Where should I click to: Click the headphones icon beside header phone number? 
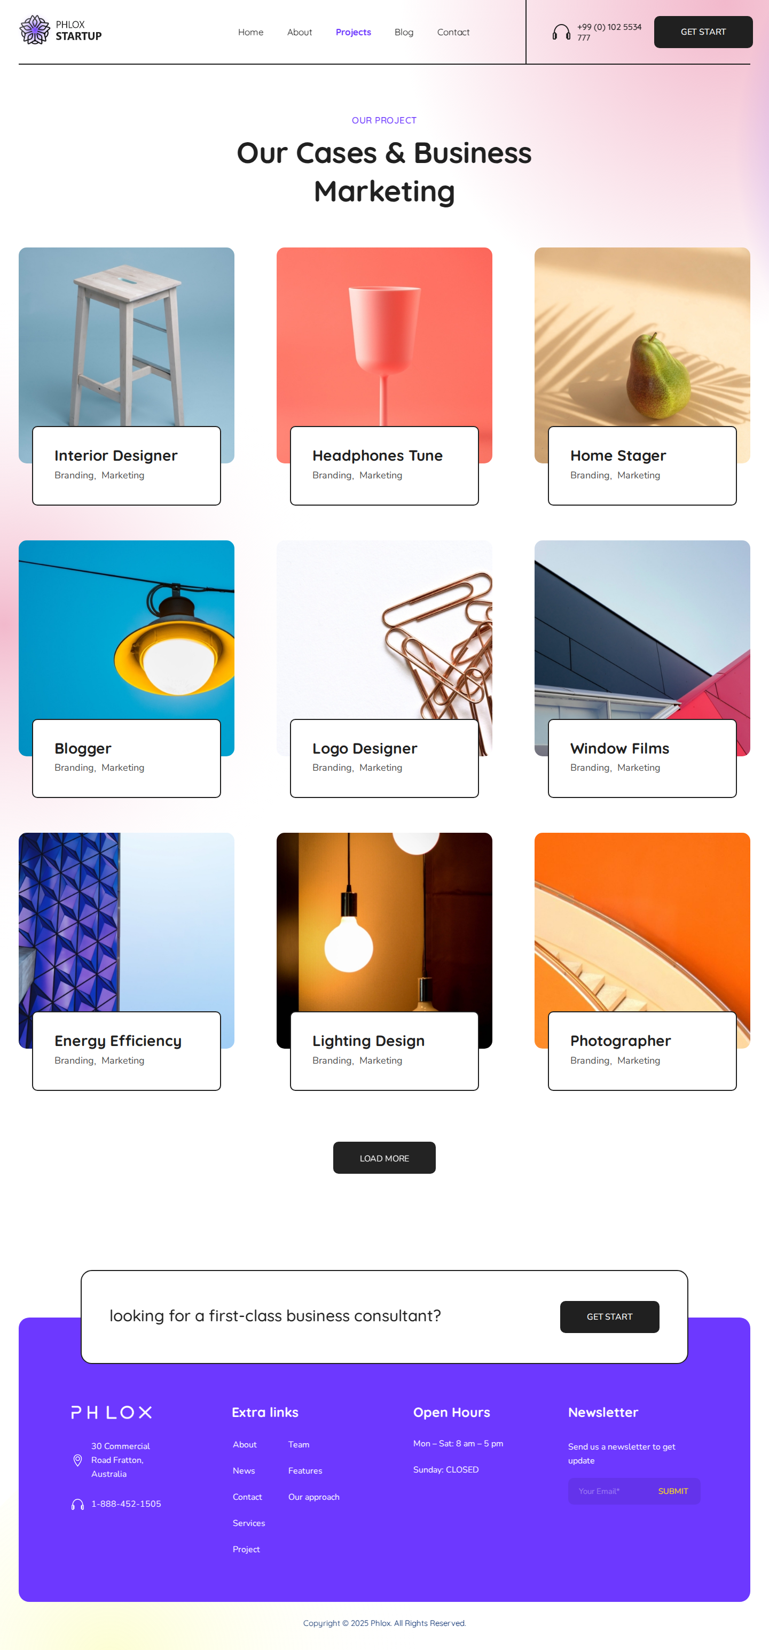tap(561, 32)
